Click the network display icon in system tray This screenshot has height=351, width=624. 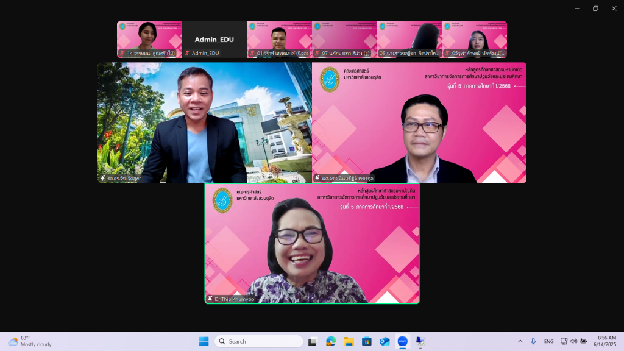tap(564, 341)
